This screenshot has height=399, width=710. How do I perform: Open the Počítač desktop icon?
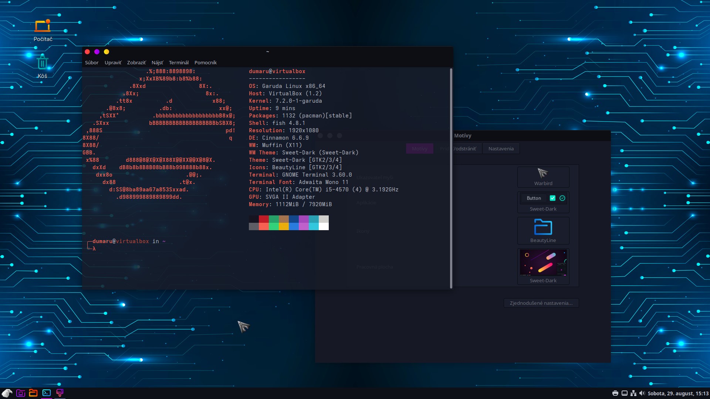43,31
